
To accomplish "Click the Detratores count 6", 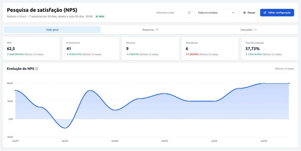I will point(187,49).
